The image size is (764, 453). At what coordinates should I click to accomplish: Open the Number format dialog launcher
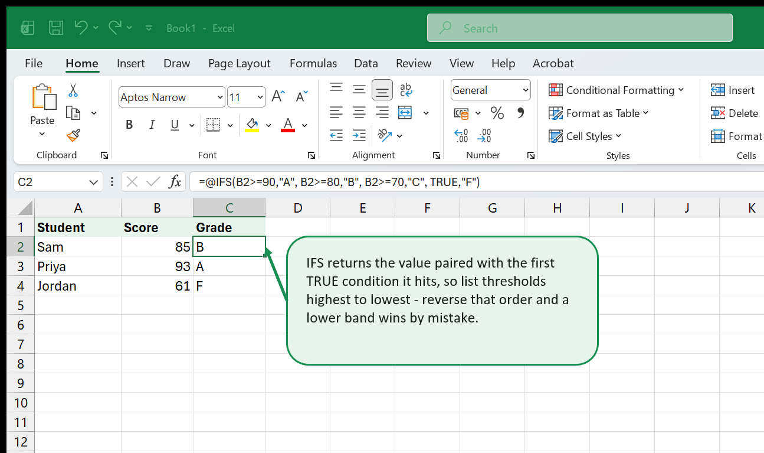click(x=532, y=155)
